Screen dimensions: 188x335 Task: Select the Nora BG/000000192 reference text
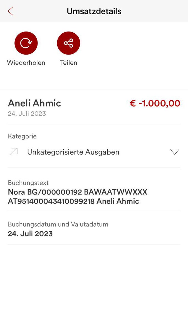pos(45,192)
